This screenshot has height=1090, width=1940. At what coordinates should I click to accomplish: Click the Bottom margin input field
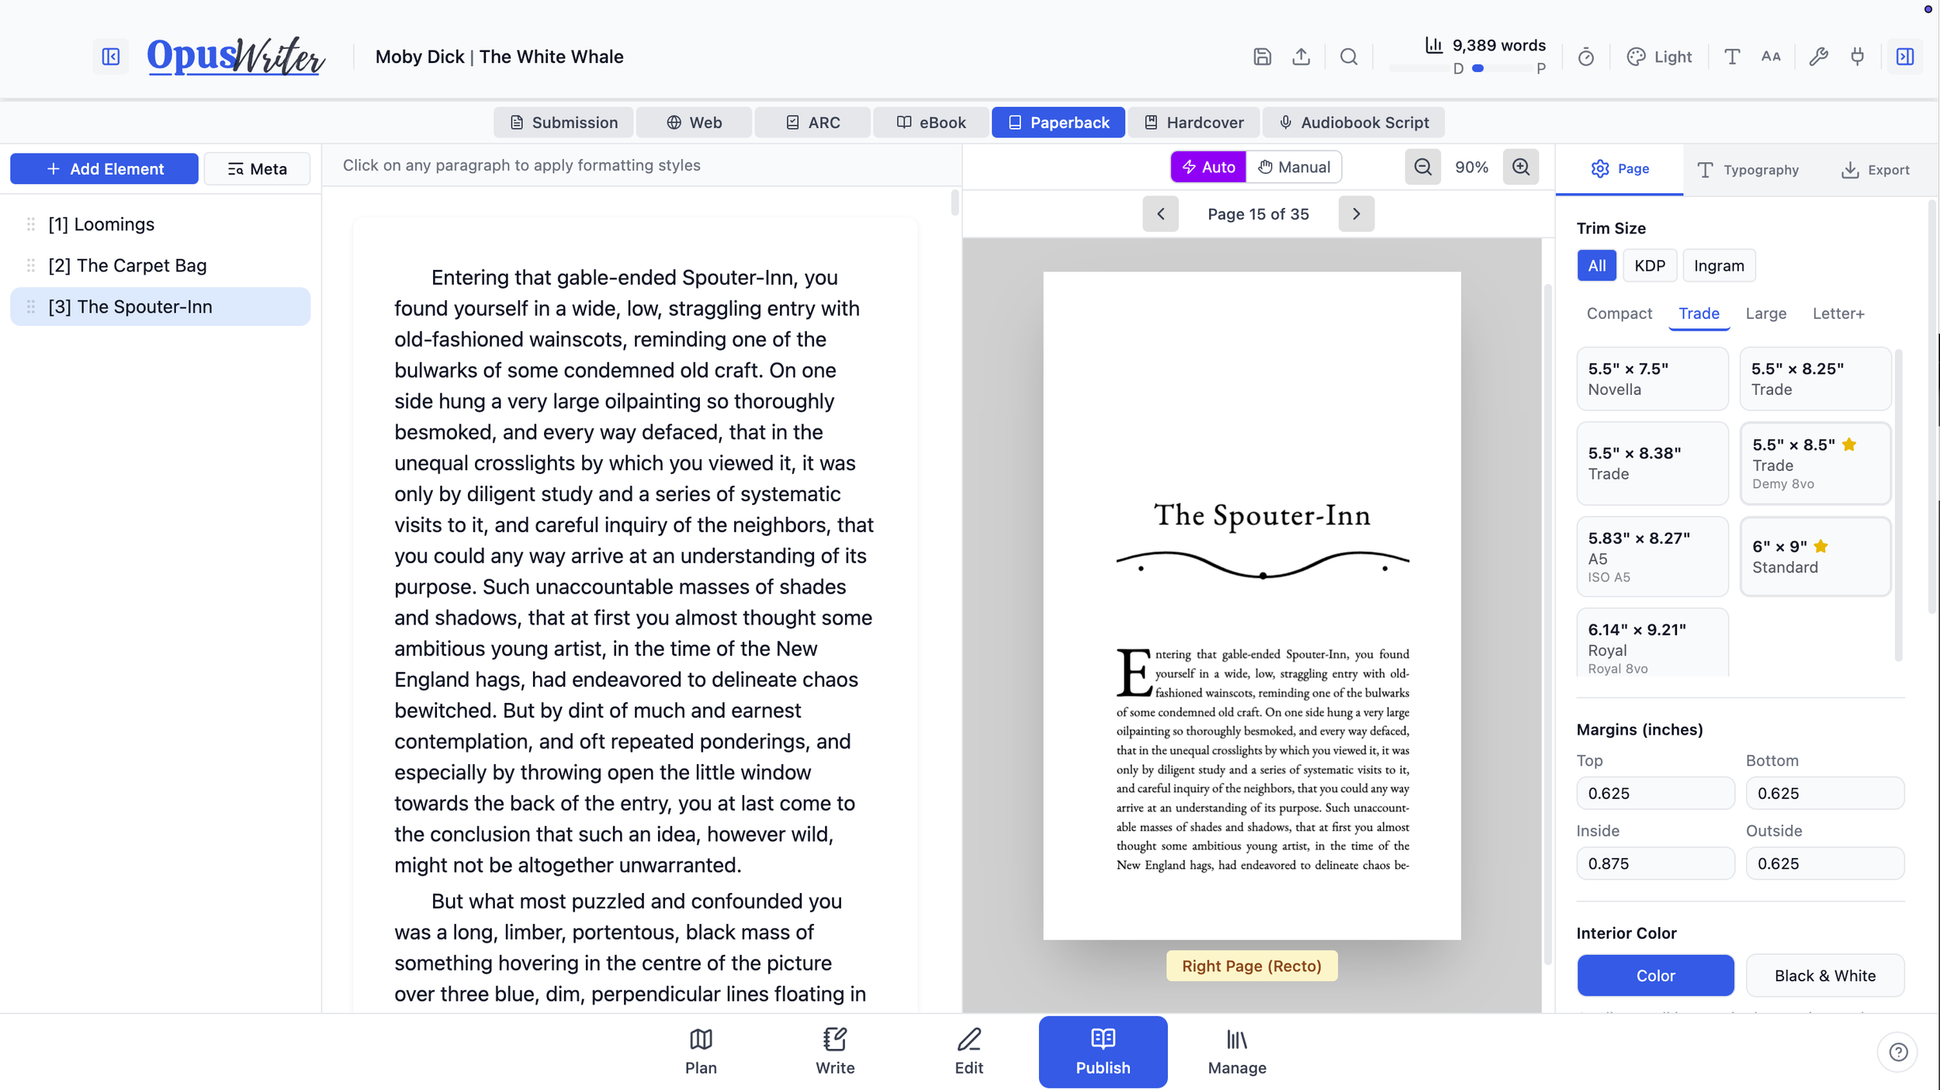(x=1825, y=793)
